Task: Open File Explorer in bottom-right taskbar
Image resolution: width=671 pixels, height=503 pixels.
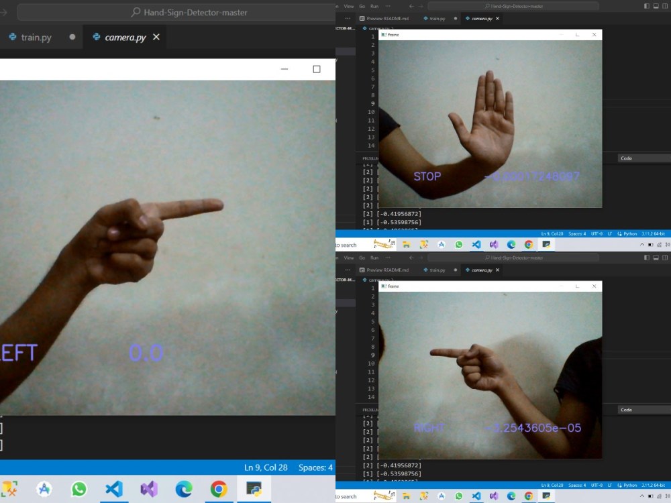Action: (406, 496)
